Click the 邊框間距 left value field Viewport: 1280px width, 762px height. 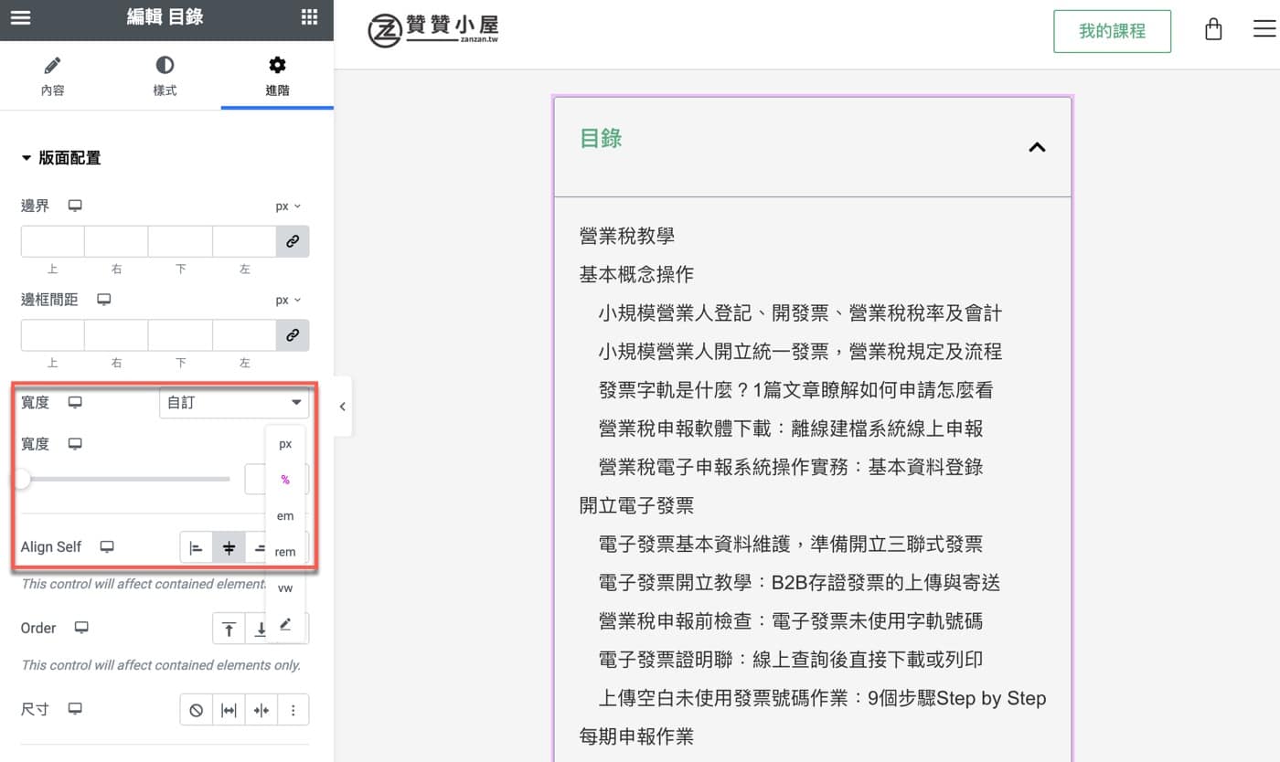[x=244, y=335]
